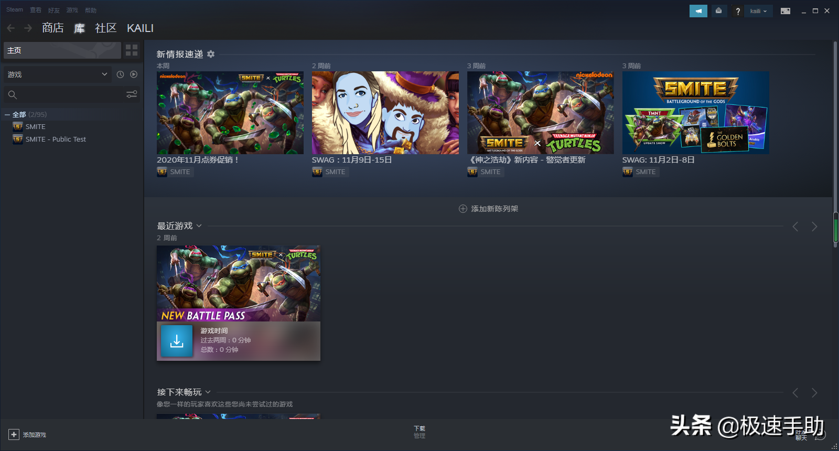Open the Friends menu
This screenshot has height=451, width=839.
pyautogui.click(x=54, y=10)
